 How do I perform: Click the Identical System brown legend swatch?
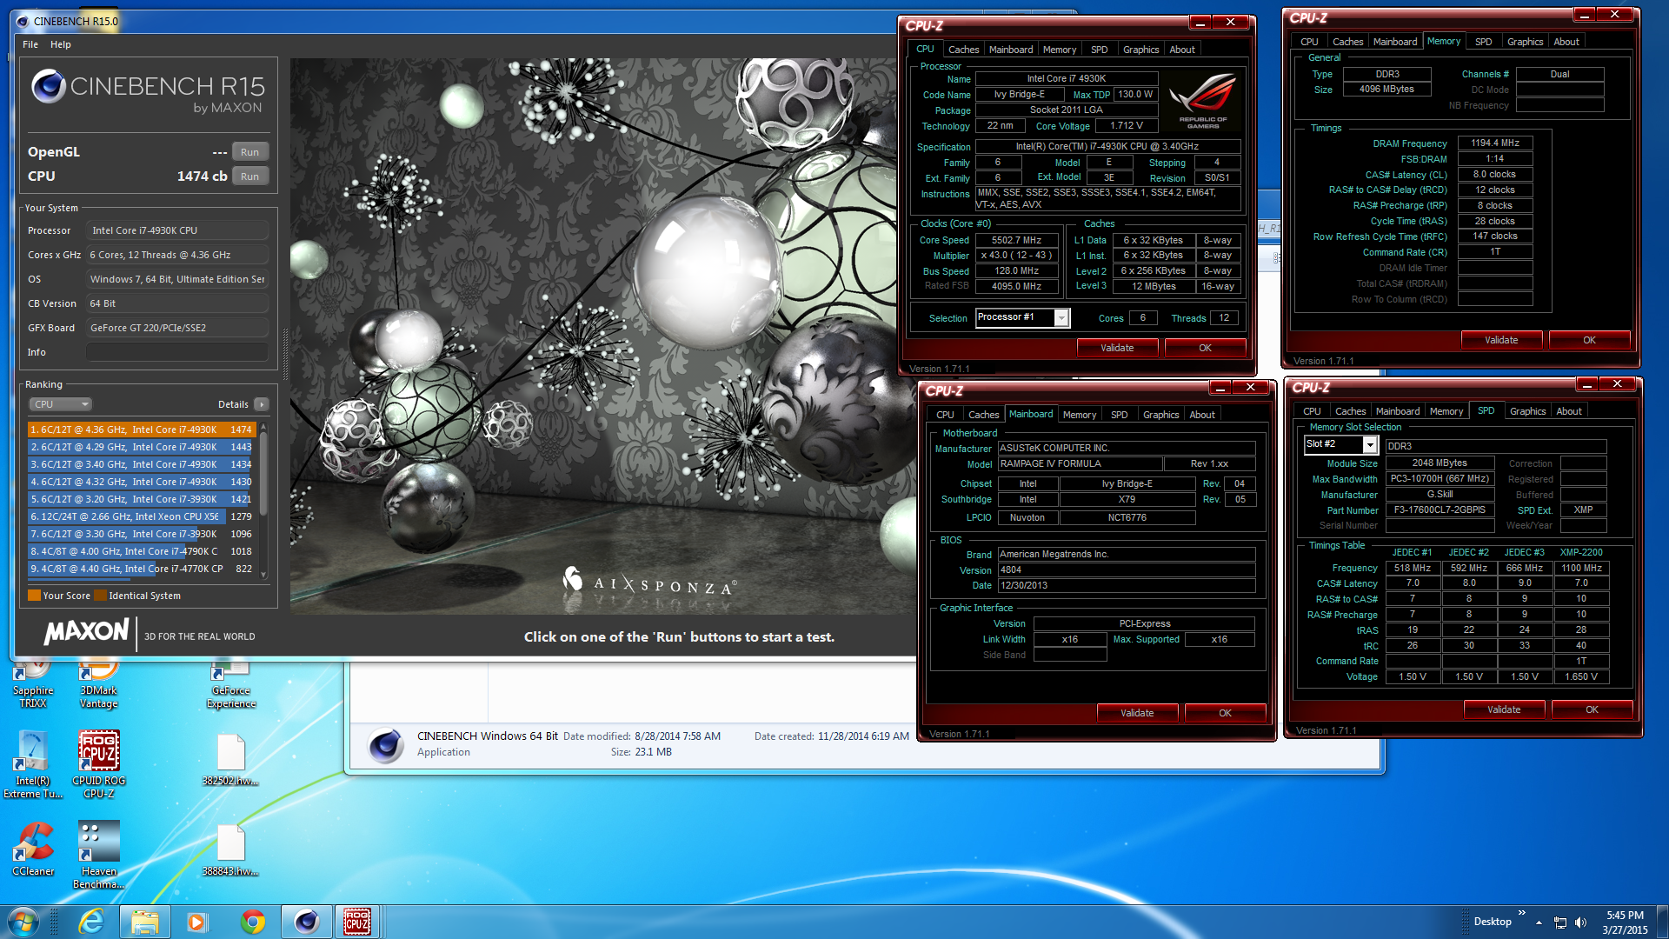coord(100,596)
